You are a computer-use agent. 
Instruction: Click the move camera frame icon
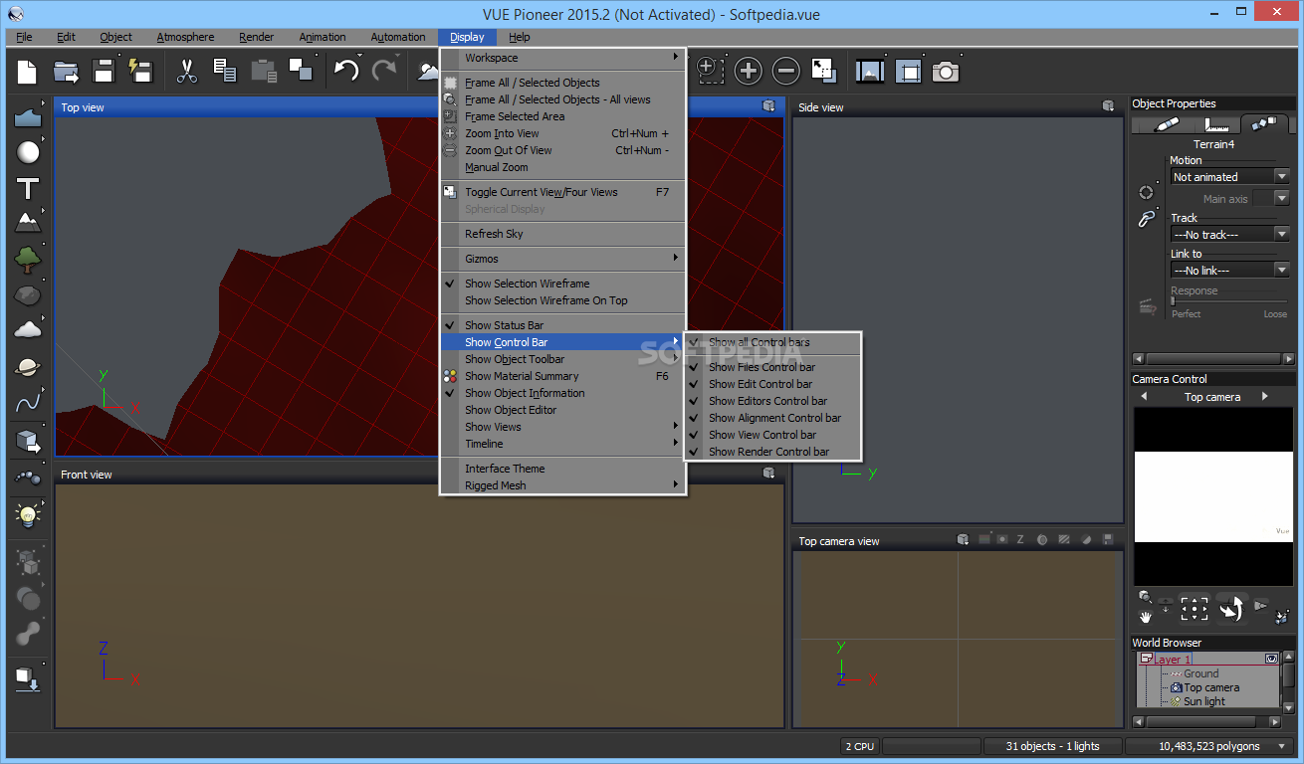click(1194, 609)
